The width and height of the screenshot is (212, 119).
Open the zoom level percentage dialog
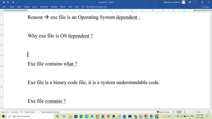(x=209, y=112)
